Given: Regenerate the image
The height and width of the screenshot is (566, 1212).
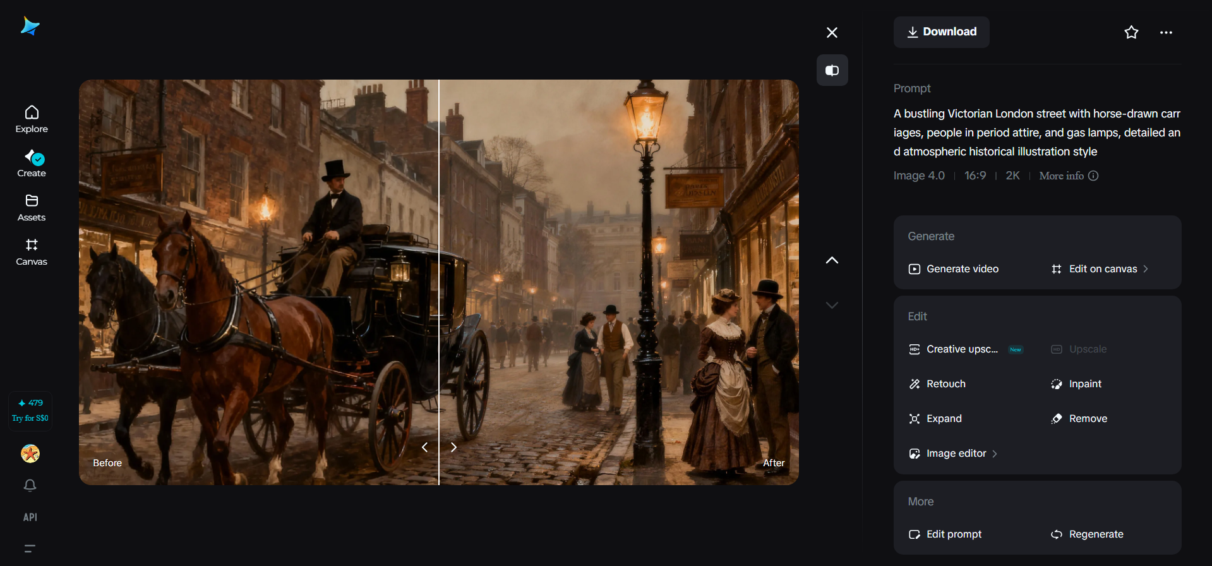Looking at the screenshot, I should click(1087, 534).
